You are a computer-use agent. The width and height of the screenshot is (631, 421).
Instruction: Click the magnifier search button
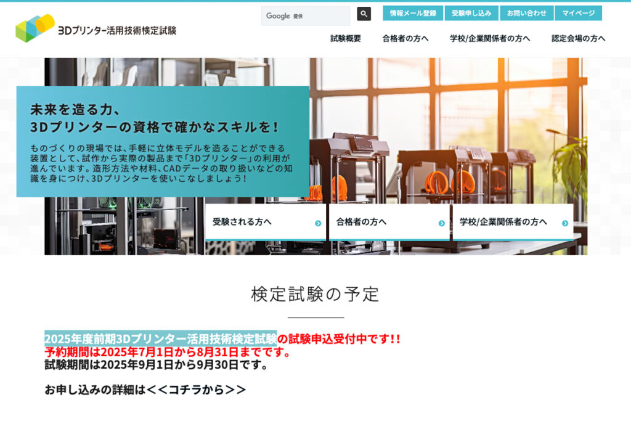click(364, 14)
